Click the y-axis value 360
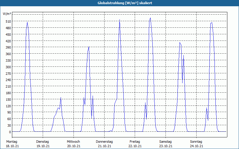The image size is (239, 149). click(8, 54)
